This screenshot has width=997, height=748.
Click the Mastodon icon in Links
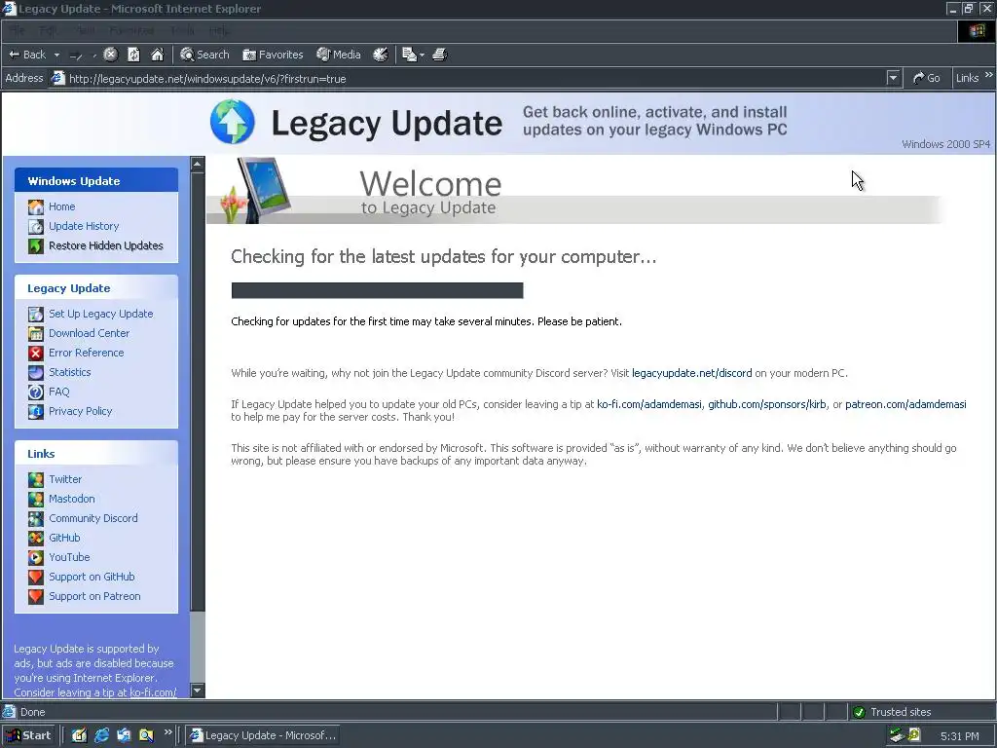[x=36, y=499]
